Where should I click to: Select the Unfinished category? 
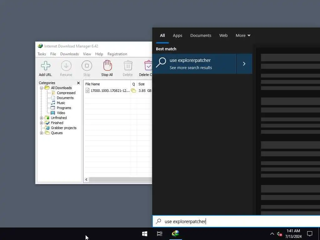click(58, 118)
